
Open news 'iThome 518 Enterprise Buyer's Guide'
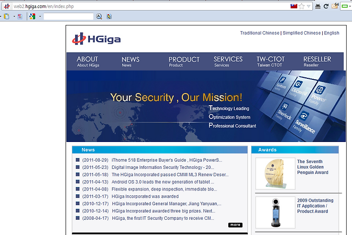167,160
